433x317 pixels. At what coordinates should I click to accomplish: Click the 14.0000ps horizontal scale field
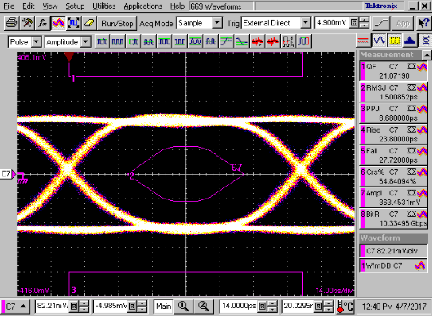(x=239, y=306)
